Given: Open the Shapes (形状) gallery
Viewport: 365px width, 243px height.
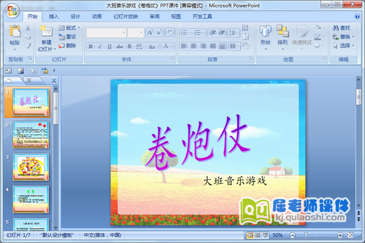Looking at the screenshot, I should (266, 37).
